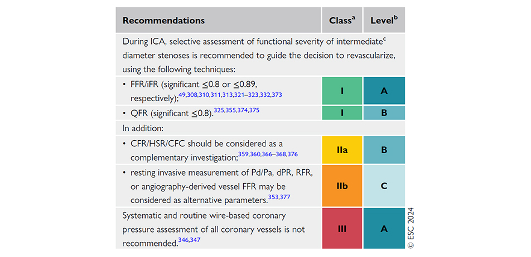Click citation 346 after 'recommended.'
Screen dimensions: 531x257
(x=183, y=240)
